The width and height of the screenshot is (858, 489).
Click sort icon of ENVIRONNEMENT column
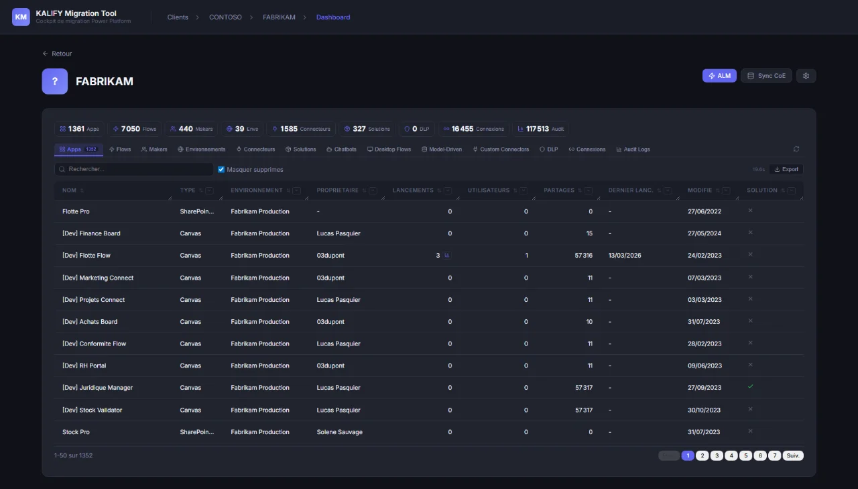[288, 191]
